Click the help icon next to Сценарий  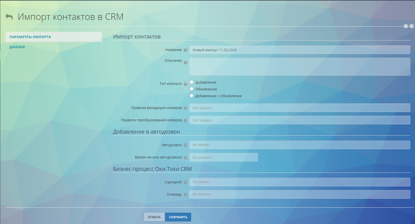(x=186, y=182)
